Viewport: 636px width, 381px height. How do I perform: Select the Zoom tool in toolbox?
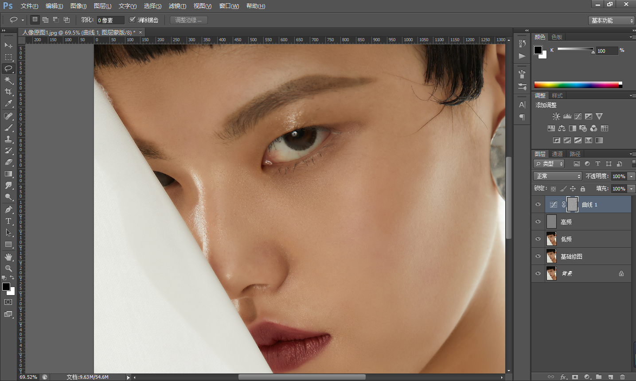tap(8, 268)
